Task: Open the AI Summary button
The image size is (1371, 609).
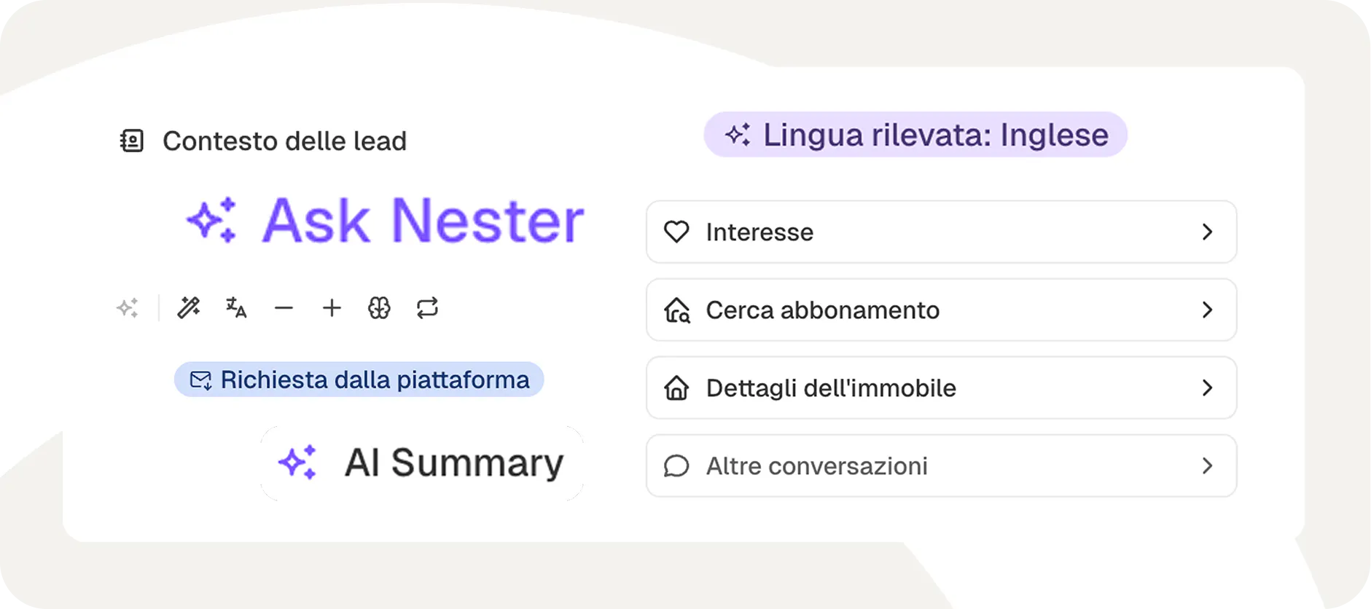Action: tap(422, 463)
